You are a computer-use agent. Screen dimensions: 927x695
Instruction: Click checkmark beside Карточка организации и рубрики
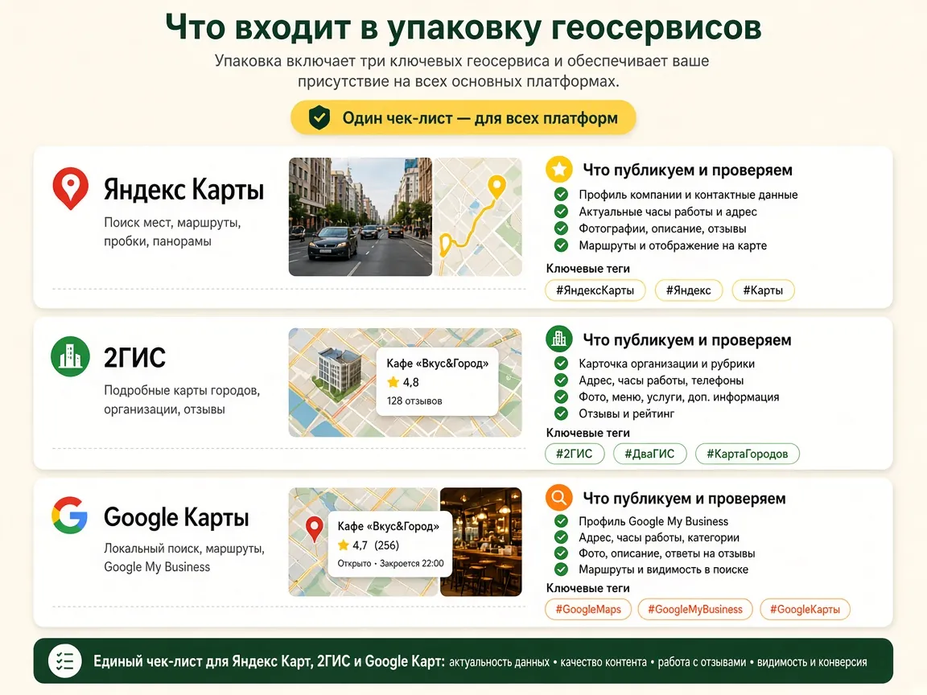pos(561,364)
